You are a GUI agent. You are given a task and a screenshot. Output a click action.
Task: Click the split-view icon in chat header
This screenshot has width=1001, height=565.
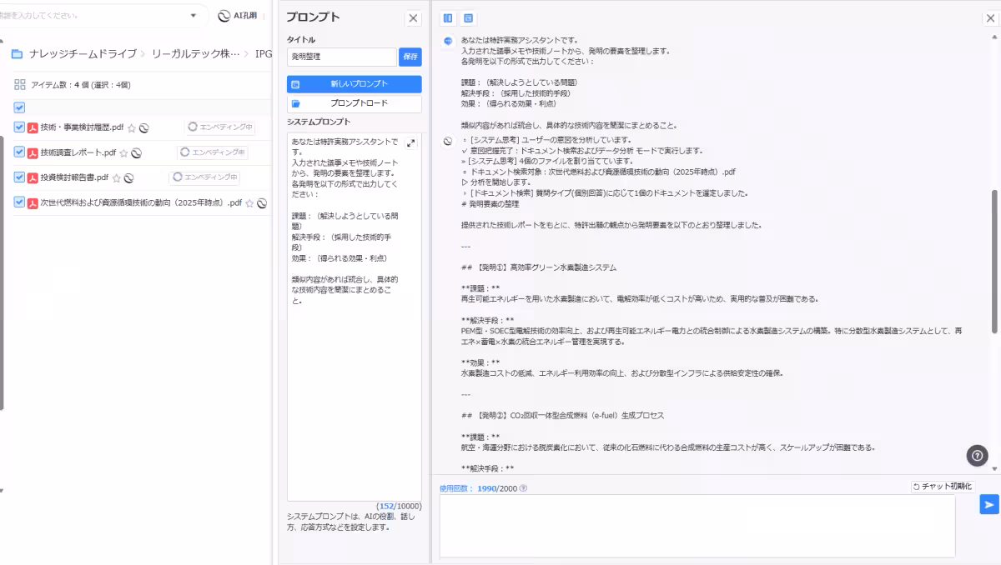[x=447, y=17]
